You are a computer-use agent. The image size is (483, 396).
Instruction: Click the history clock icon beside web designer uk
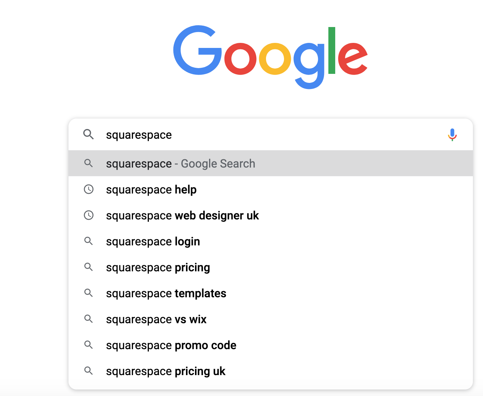[89, 215]
